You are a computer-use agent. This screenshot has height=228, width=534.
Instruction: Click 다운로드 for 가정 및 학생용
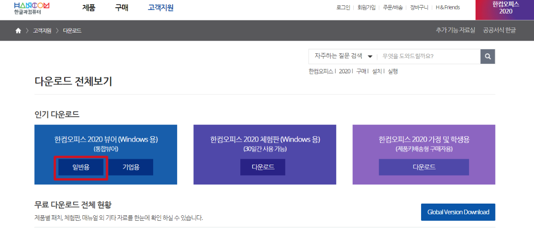tap(424, 167)
